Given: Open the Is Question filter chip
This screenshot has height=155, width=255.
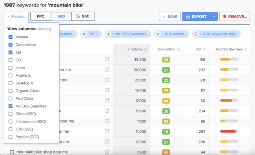Looking at the screenshot, I should [171, 34].
